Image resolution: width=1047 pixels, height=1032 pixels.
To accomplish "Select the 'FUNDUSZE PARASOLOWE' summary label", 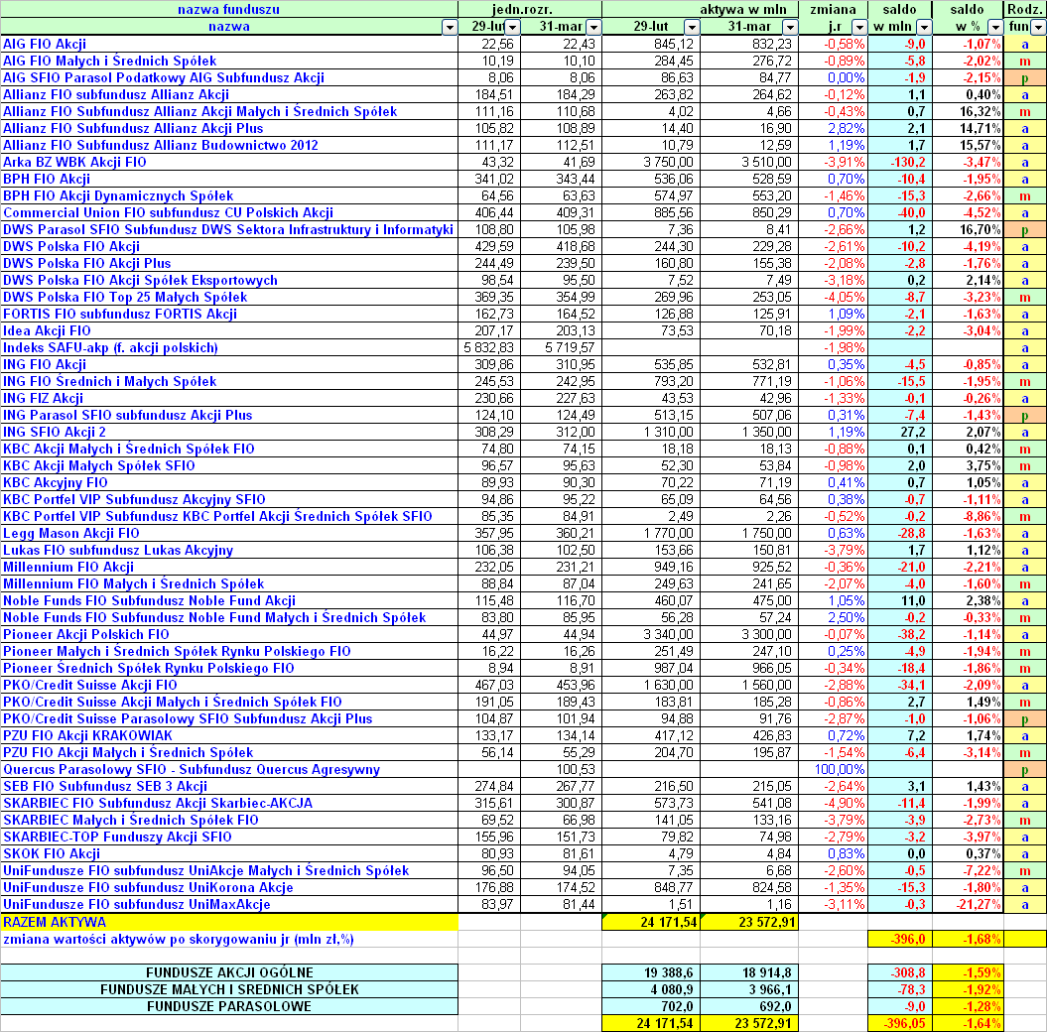I will pos(229,1006).
